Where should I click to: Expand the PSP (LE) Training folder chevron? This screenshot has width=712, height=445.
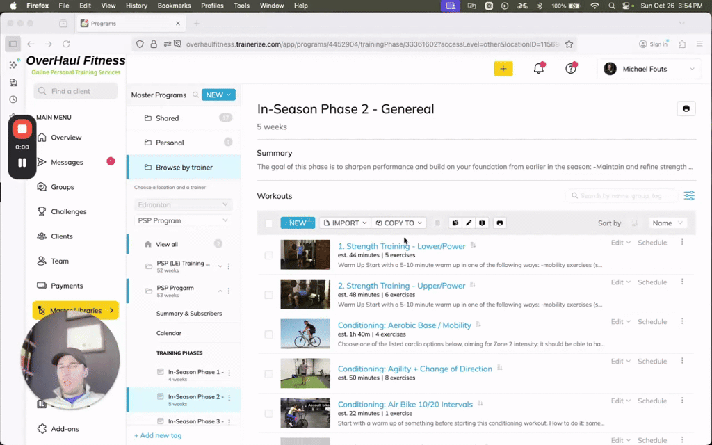click(220, 266)
